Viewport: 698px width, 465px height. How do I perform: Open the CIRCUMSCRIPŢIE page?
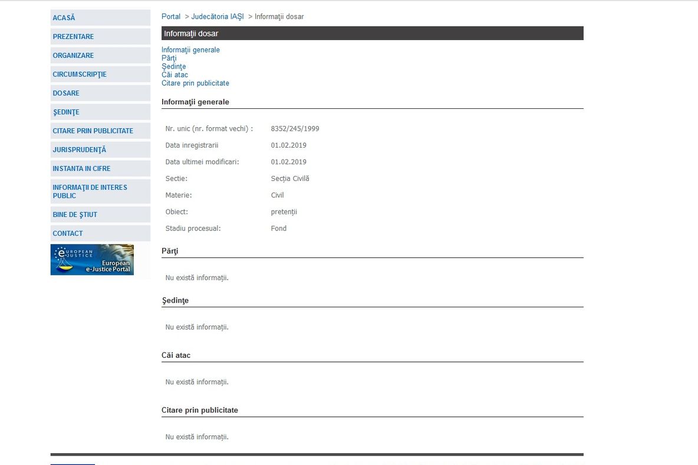coord(80,74)
